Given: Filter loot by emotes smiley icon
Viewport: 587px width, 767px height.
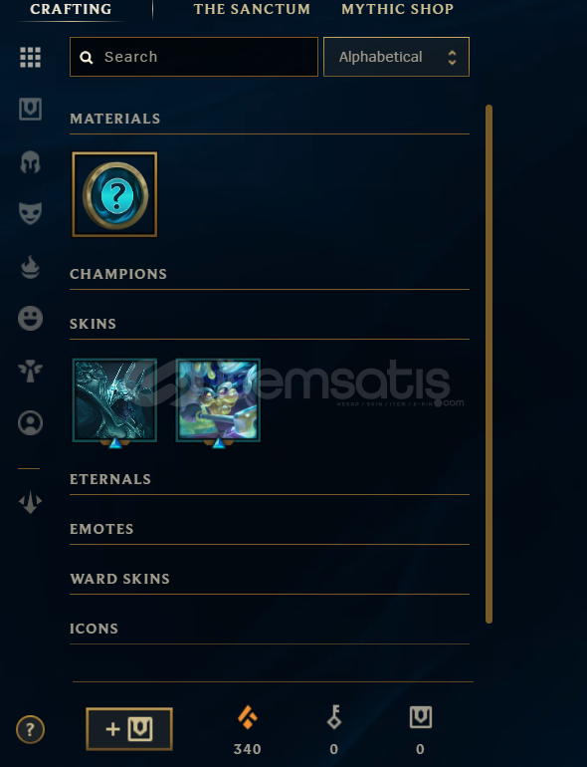Looking at the screenshot, I should click(x=30, y=319).
